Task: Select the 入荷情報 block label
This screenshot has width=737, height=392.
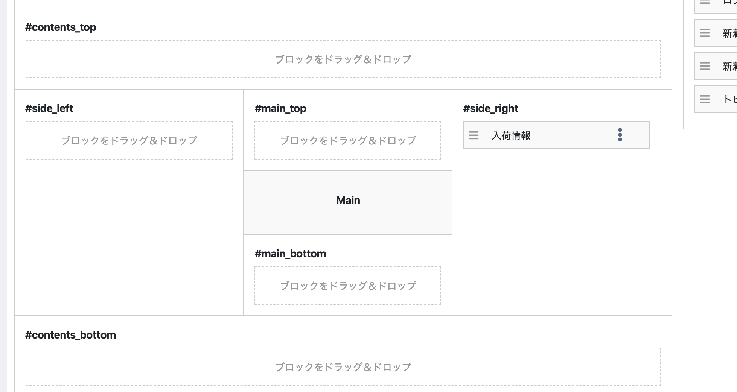Action: click(x=511, y=135)
